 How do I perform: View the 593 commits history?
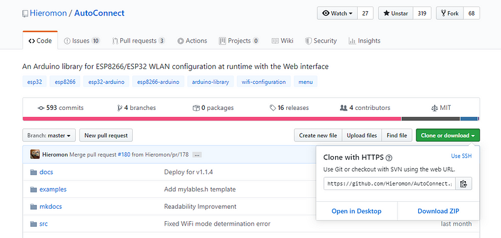61,107
